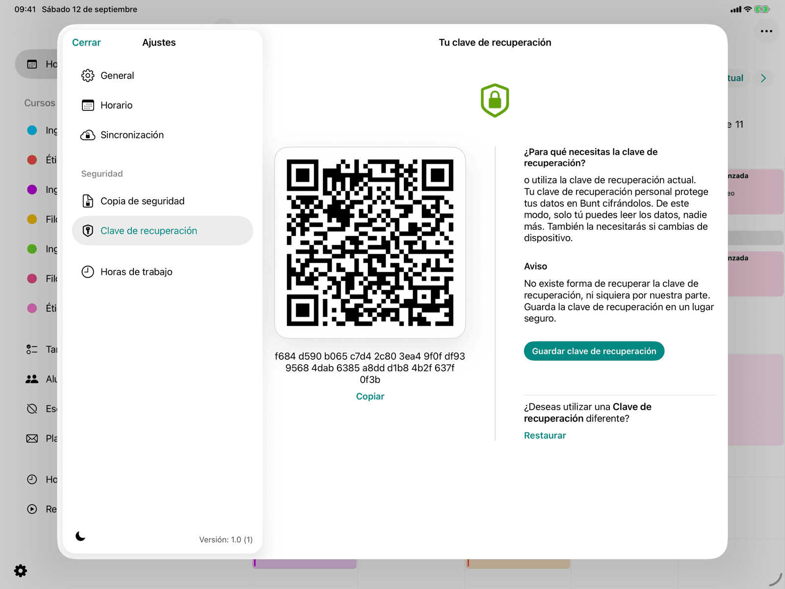Click the 'Cursos' label in background sidebar

pyautogui.click(x=40, y=103)
